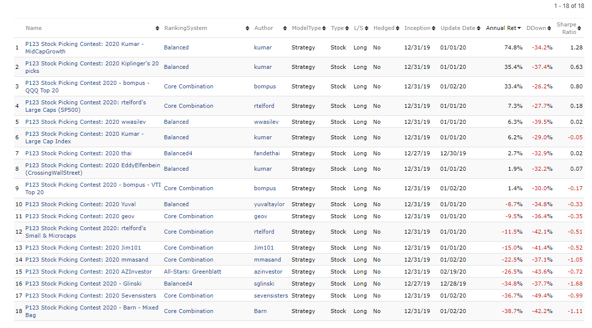Image resolution: width=592 pixels, height=328 pixels.
Task: Open Kiplinger's 20 picks strategy
Action: 92,67
